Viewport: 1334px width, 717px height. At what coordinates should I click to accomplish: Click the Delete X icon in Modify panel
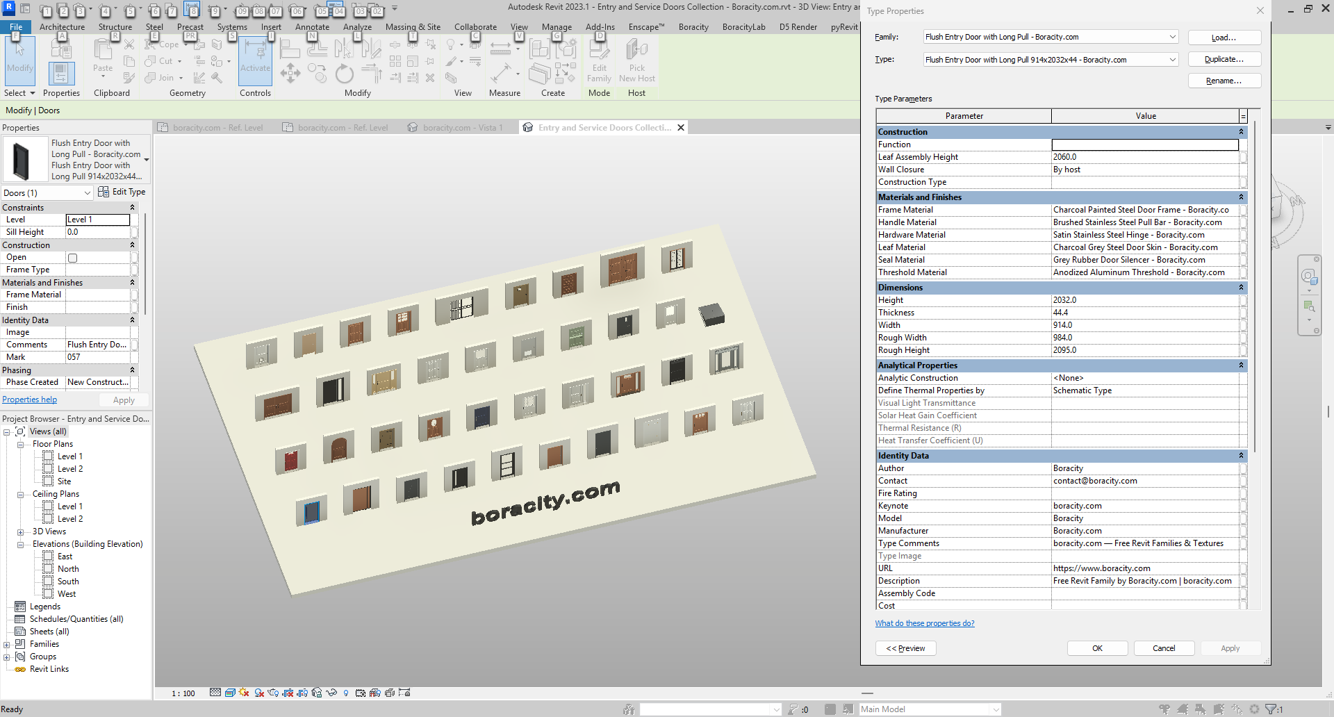[430, 78]
